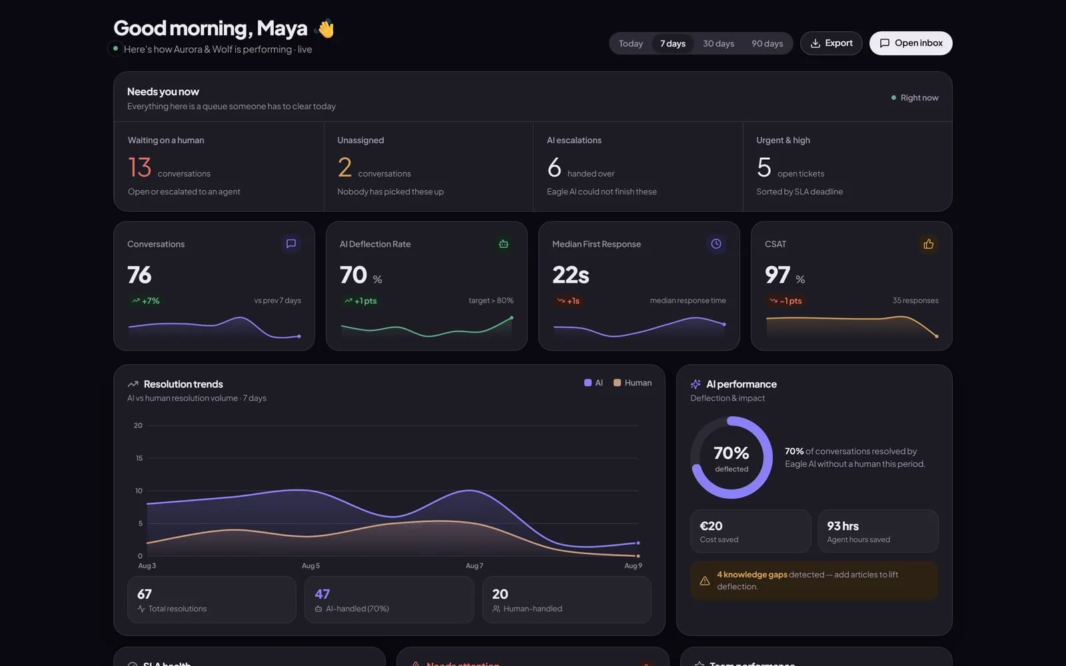
Task: Click the waving hand emoji in greeting
Action: click(x=324, y=28)
